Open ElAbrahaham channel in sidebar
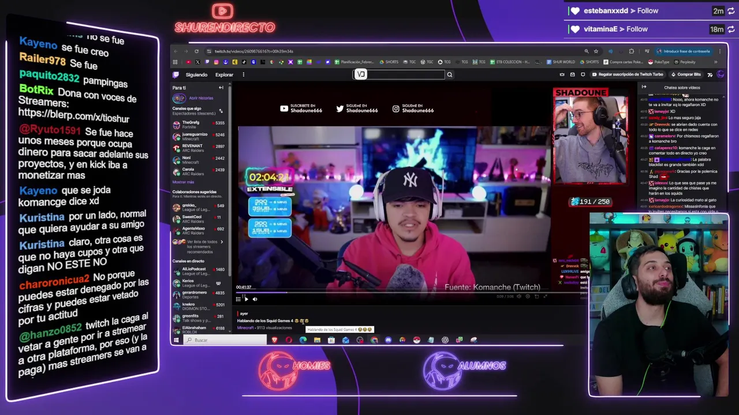This screenshot has height=415, width=739. (199, 329)
